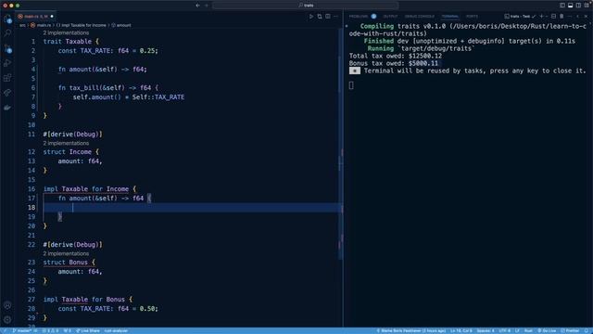Close the terminal panel

click(x=586, y=17)
